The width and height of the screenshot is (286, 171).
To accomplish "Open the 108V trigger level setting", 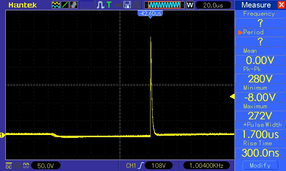I will [158, 166].
